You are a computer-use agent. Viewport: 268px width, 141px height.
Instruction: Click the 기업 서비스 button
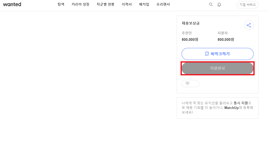pyautogui.click(x=247, y=5)
